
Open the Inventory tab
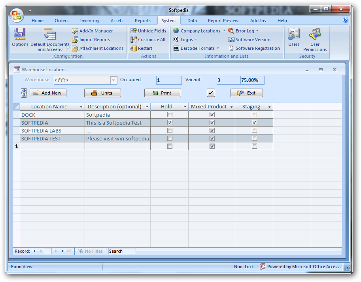(90, 21)
